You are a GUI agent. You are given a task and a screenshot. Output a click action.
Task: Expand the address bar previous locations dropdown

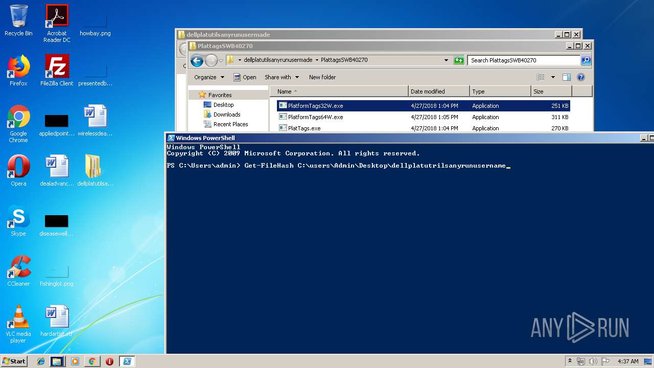[x=447, y=60]
